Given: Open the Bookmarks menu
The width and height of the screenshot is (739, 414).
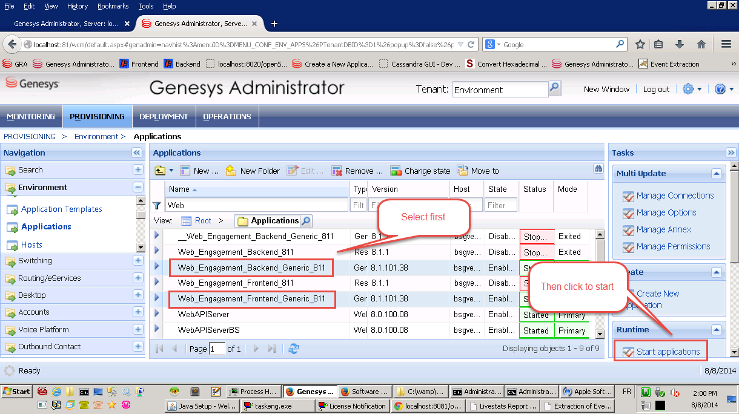Looking at the screenshot, I should (113, 6).
